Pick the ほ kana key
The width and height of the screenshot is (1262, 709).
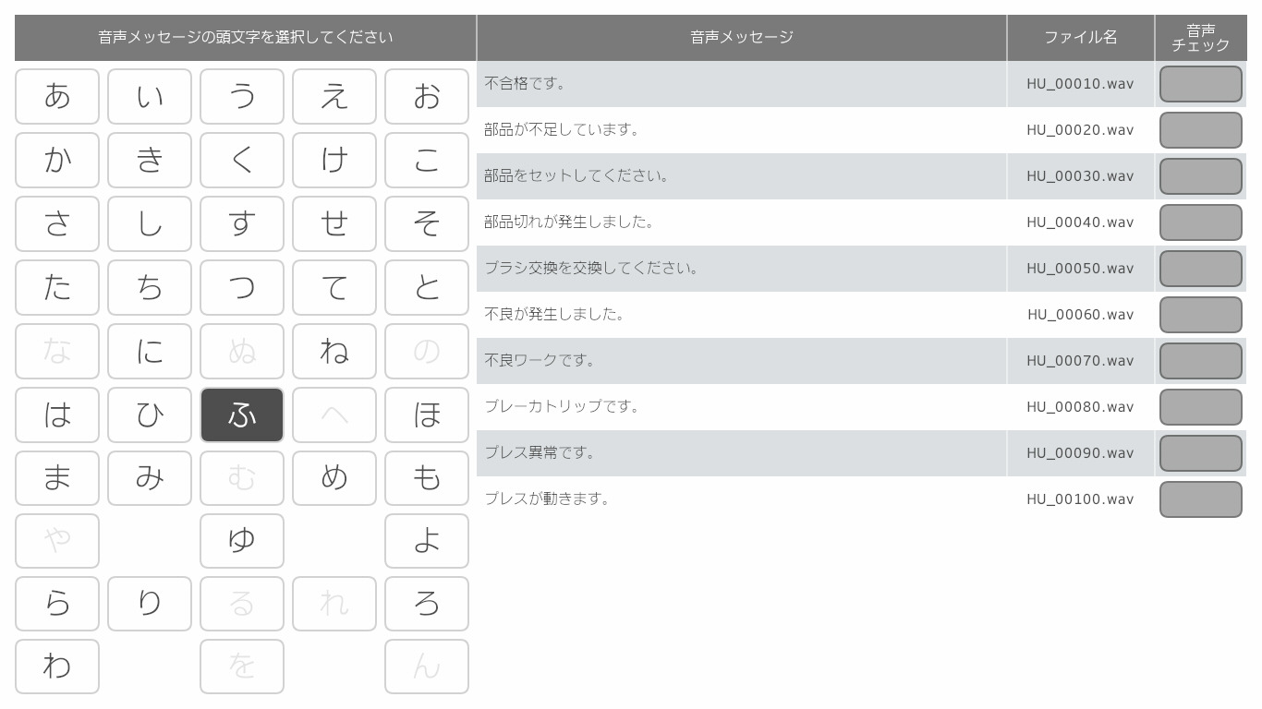coord(427,415)
